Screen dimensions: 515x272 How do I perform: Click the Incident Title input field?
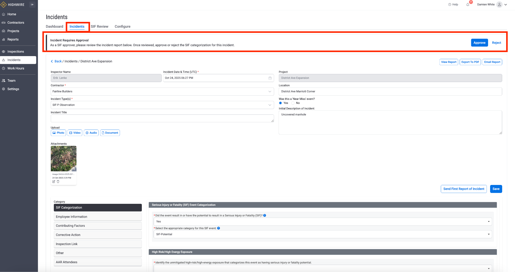[x=162, y=119]
